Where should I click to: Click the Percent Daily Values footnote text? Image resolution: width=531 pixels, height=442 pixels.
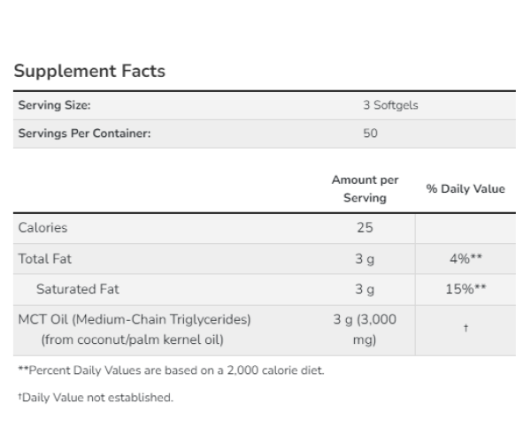171,370
